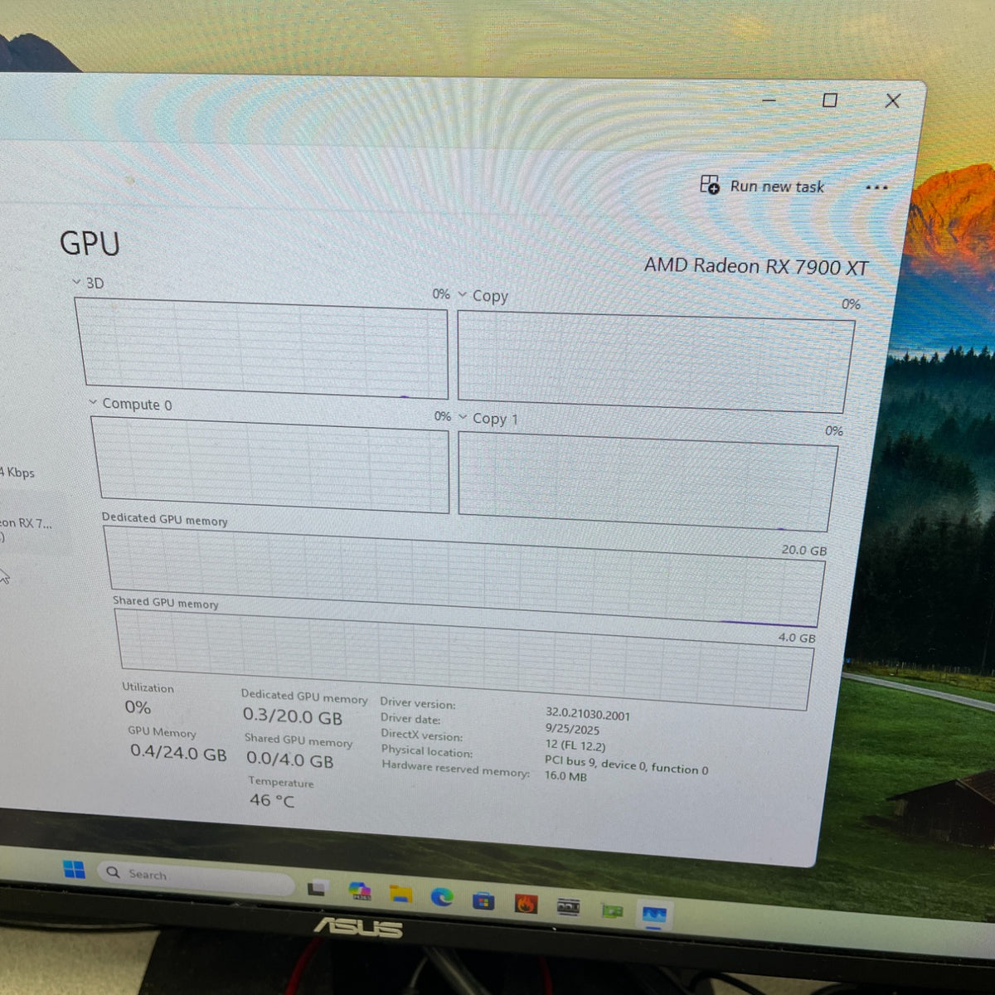Select the Kbps network entry in the sidebar
This screenshot has height=995, width=995.
[x=17, y=472]
